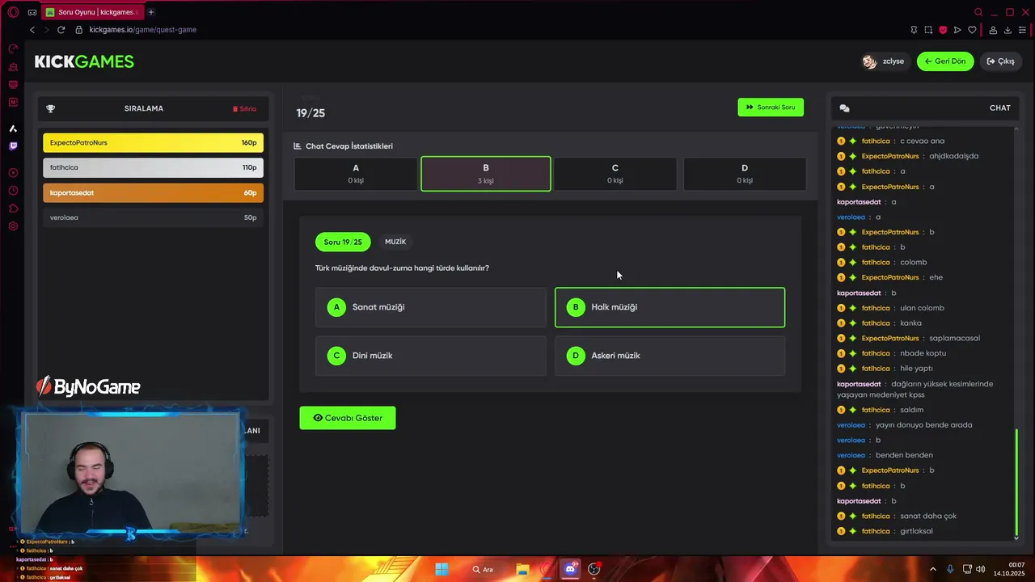This screenshot has width=1035, height=582.
Task: Open Twitch in Opera sidebar
Action: [x=13, y=146]
